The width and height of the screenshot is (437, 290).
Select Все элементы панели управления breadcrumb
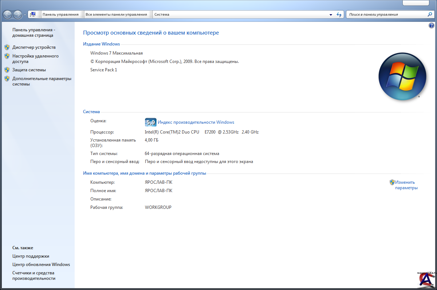coord(116,15)
